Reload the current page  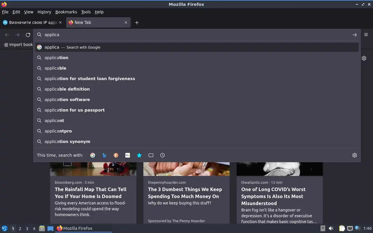click(28, 35)
